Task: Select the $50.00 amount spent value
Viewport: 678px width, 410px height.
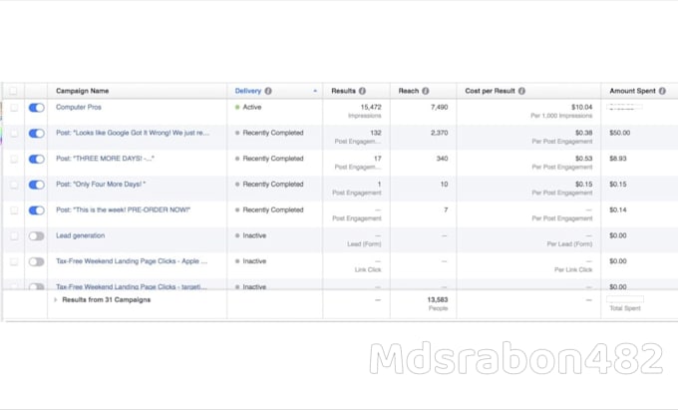Action: (619, 133)
